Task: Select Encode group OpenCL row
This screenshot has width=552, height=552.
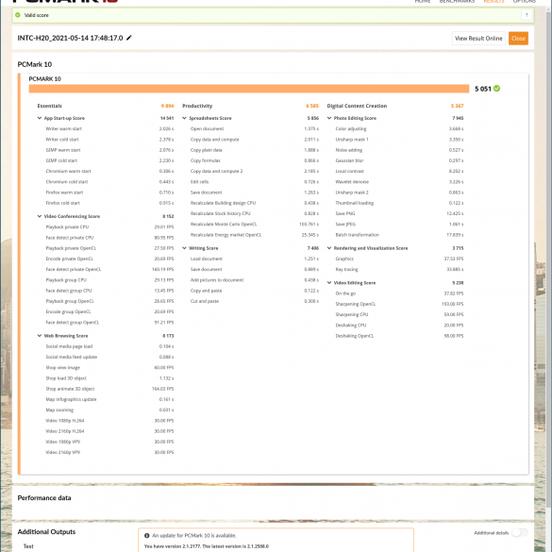Action: [109, 311]
